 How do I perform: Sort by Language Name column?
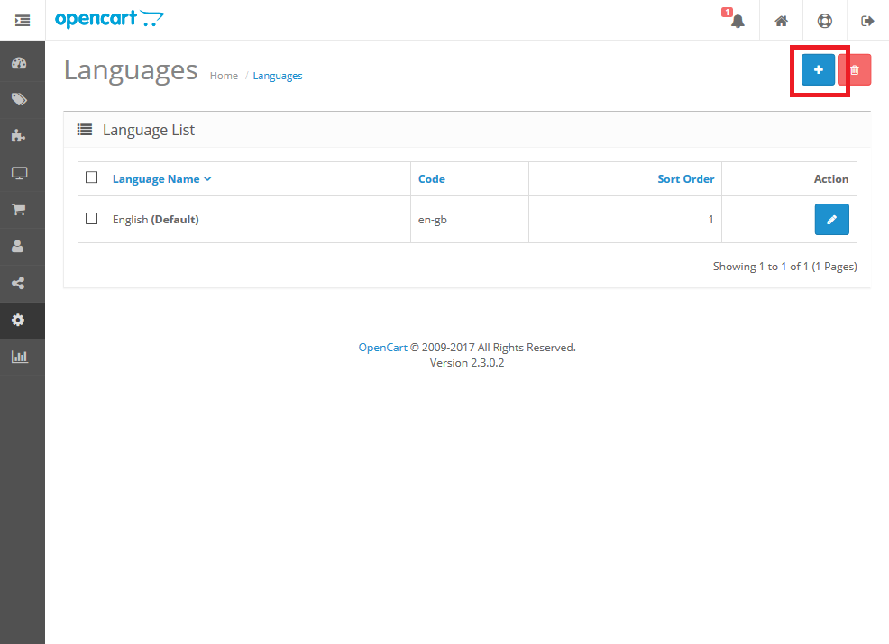[x=161, y=179]
